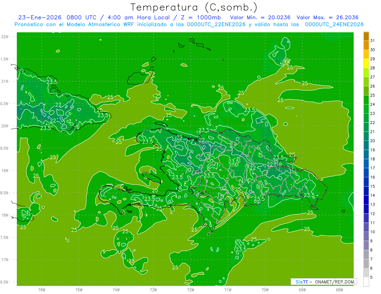Viewport: 381px width, 294px height.
Task: Click the colorbar value 18
Action: 373,159
